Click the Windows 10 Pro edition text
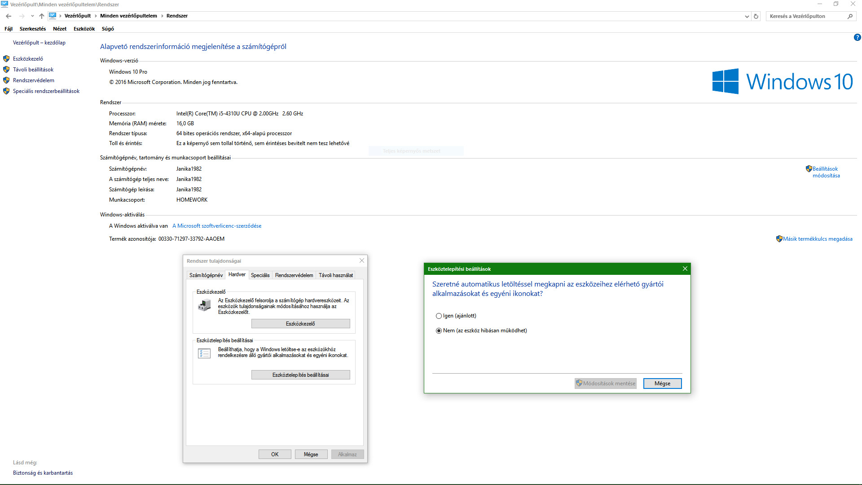Viewport: 862px width, 485px height. pyautogui.click(x=128, y=72)
